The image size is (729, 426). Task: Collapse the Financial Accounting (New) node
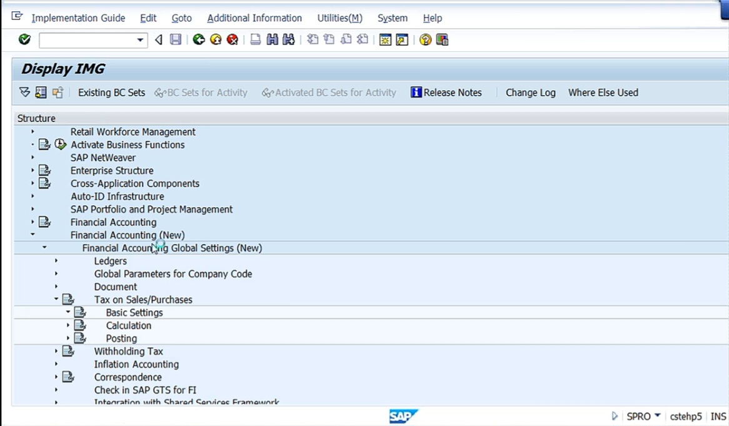click(x=33, y=235)
